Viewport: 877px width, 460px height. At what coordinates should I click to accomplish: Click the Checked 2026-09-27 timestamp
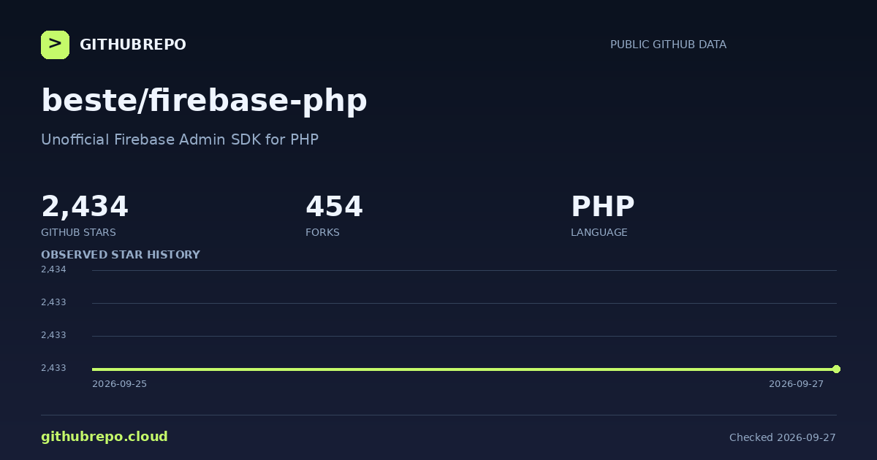[x=783, y=437]
